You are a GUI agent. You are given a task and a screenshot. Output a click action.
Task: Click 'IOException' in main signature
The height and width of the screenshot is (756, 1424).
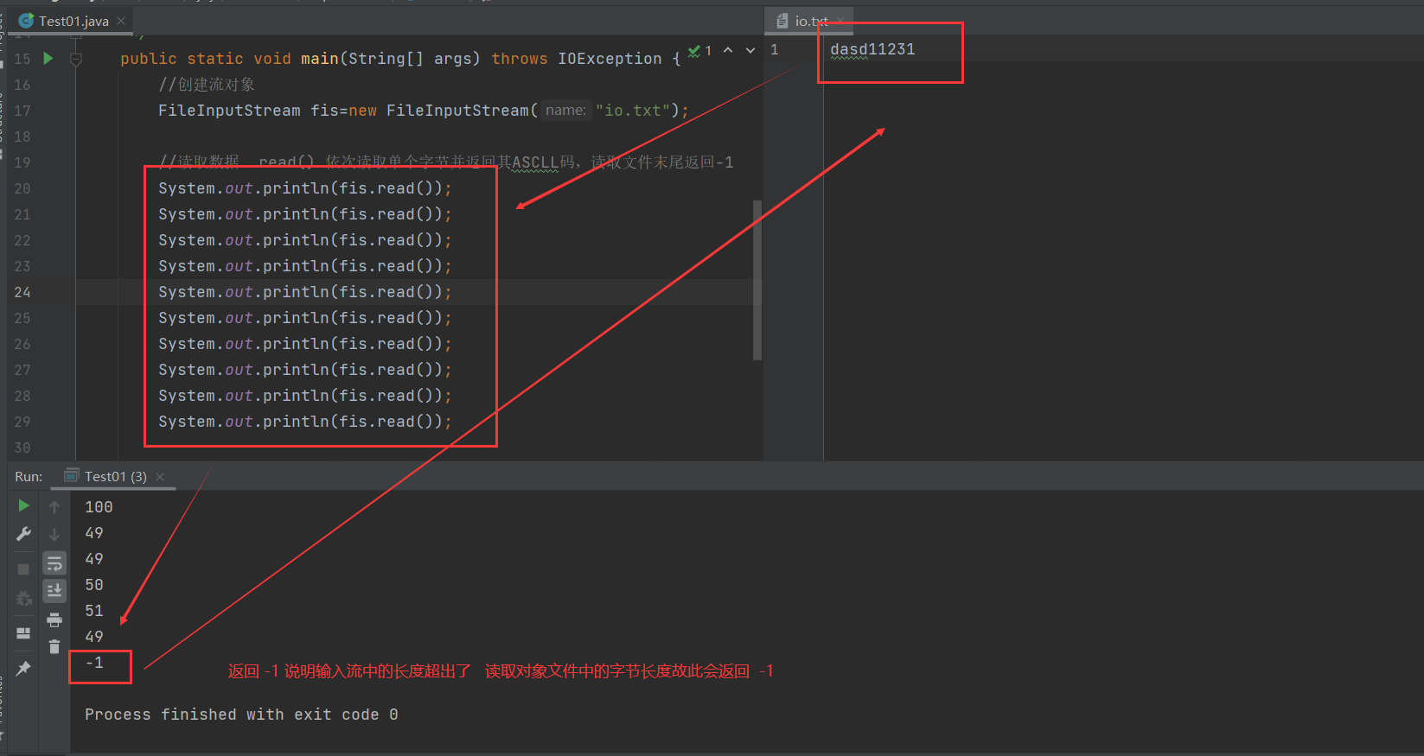click(x=610, y=59)
